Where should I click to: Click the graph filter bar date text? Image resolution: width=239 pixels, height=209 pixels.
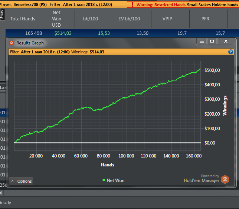[x=45, y=52]
